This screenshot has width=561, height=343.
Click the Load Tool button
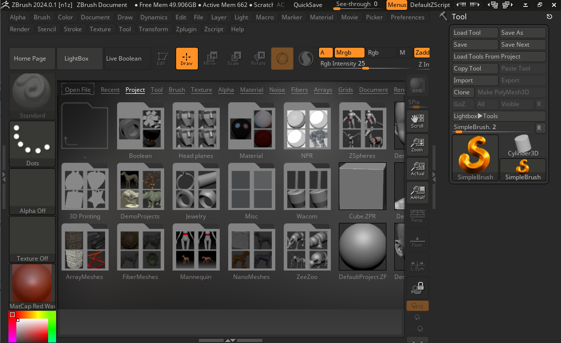(x=475, y=33)
